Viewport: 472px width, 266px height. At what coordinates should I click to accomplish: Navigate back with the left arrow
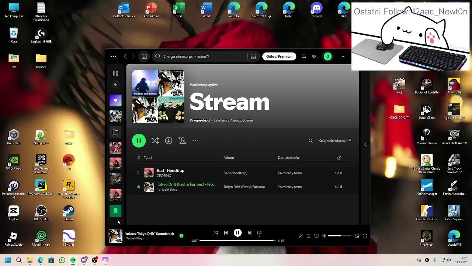(x=125, y=57)
